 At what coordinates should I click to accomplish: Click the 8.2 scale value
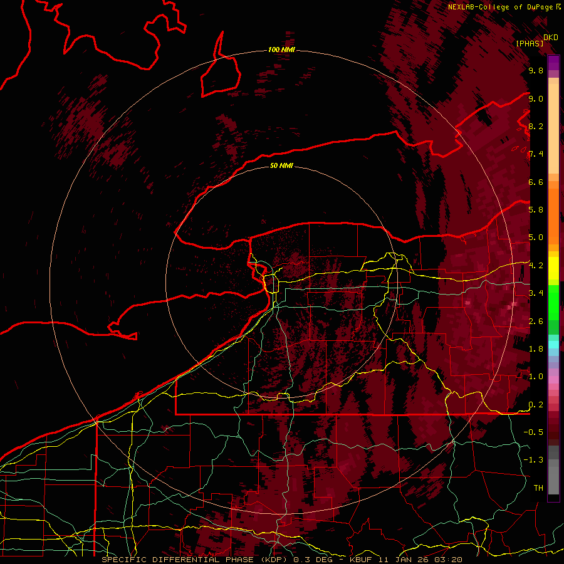[x=536, y=126]
